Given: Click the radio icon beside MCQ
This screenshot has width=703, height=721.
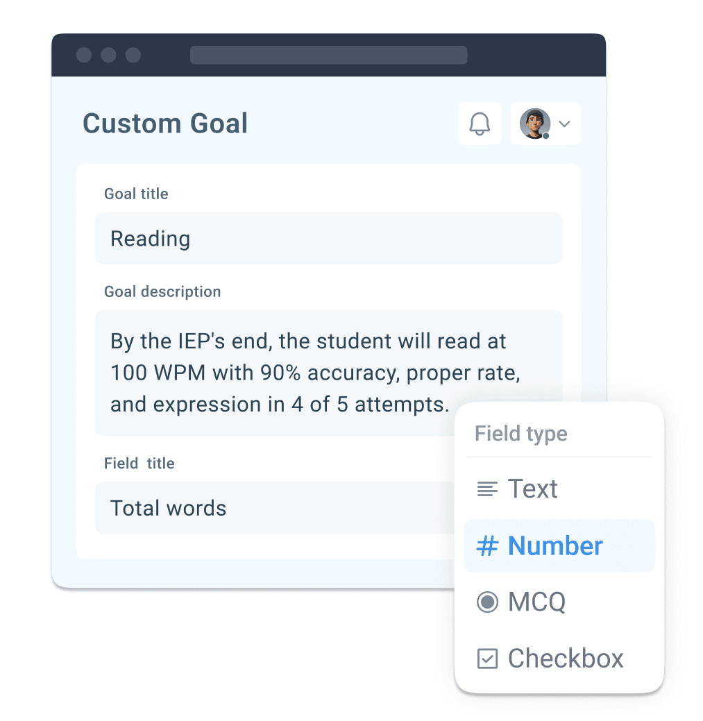Looking at the screenshot, I should (x=487, y=602).
